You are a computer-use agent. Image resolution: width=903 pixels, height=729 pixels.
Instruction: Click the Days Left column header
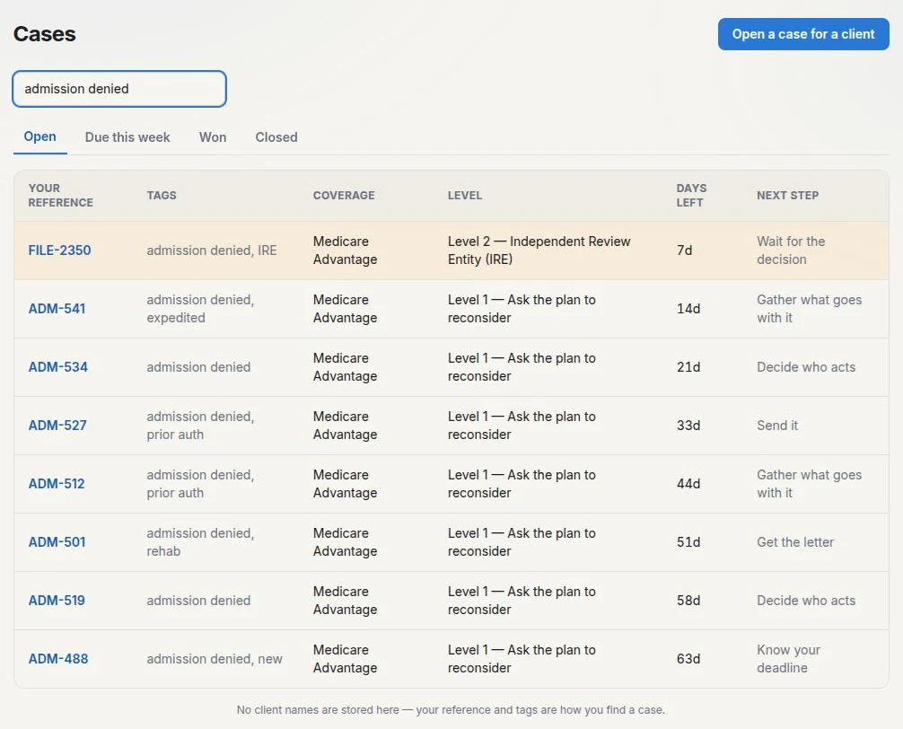coord(691,195)
